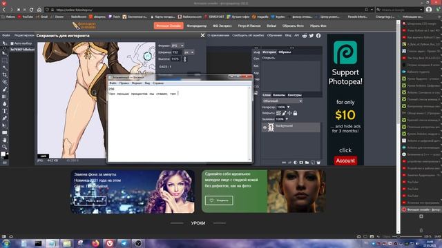Select the Gradient tool
Image resolution: width=442 pixels, height=248 pixels.
point(5,96)
